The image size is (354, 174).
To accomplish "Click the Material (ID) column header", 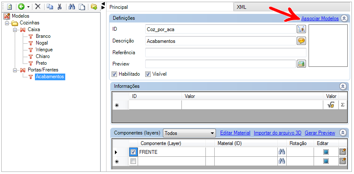I will [246, 143].
